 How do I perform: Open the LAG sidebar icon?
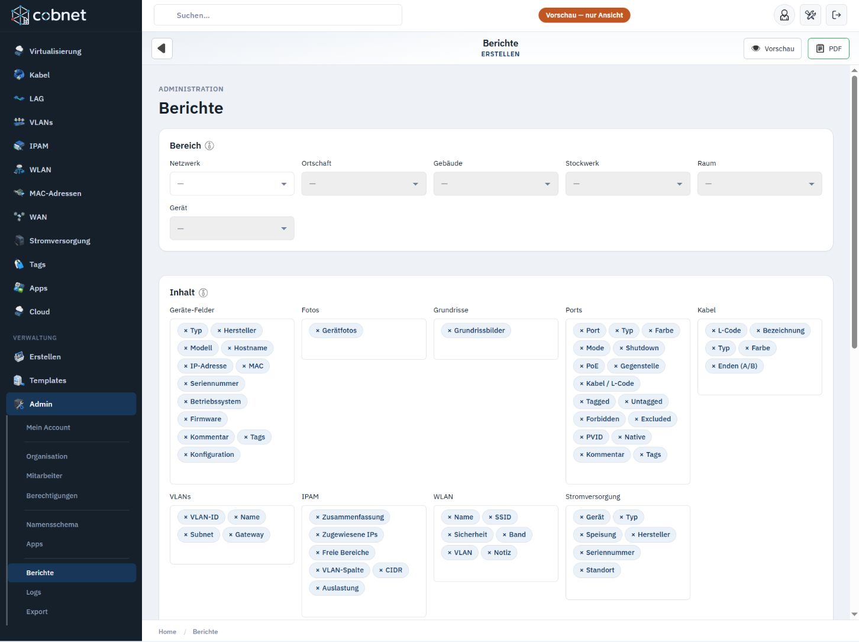coord(19,98)
